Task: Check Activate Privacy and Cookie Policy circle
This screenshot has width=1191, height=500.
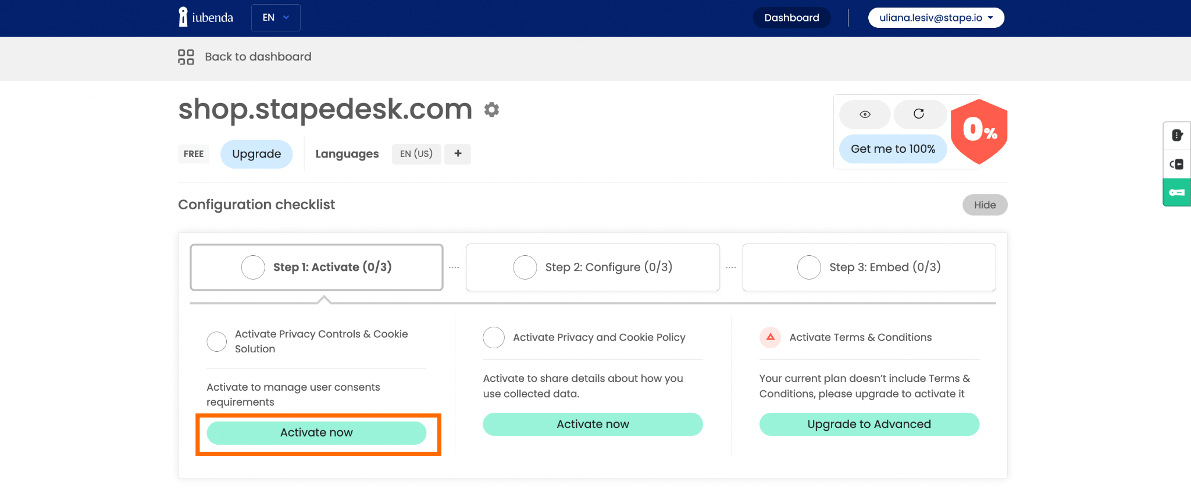Action: pos(494,337)
